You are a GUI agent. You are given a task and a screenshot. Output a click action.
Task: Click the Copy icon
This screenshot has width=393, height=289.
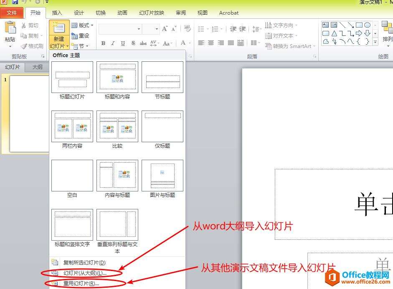point(24,36)
